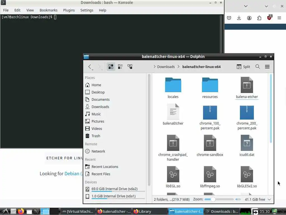Open Konsole File menu
This screenshot has height=215, width=286.
click(x=6, y=10)
